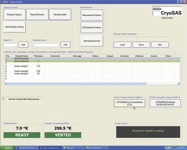187x150 pixels.
Task: Open Measurement Options
Action: 92,15
